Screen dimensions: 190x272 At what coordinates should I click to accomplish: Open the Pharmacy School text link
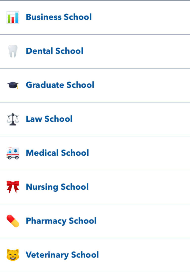pos(61,221)
